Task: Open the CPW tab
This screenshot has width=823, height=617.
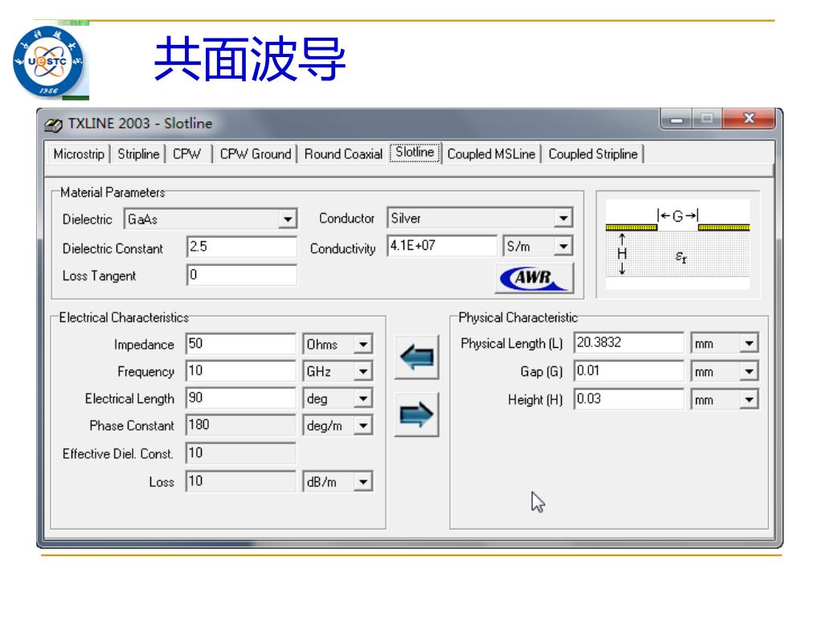Action: pyautogui.click(x=186, y=154)
